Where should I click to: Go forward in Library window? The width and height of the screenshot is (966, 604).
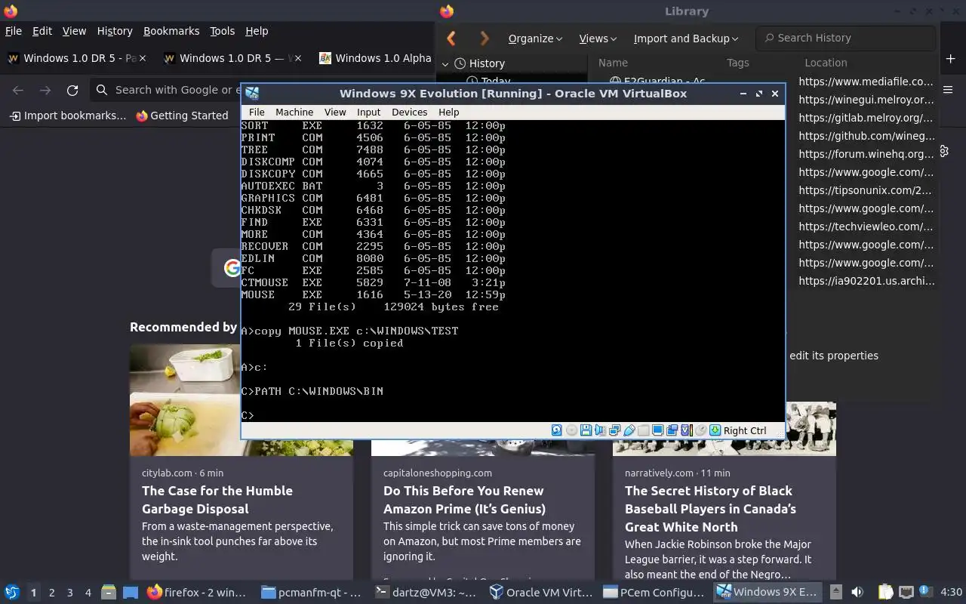coord(485,38)
